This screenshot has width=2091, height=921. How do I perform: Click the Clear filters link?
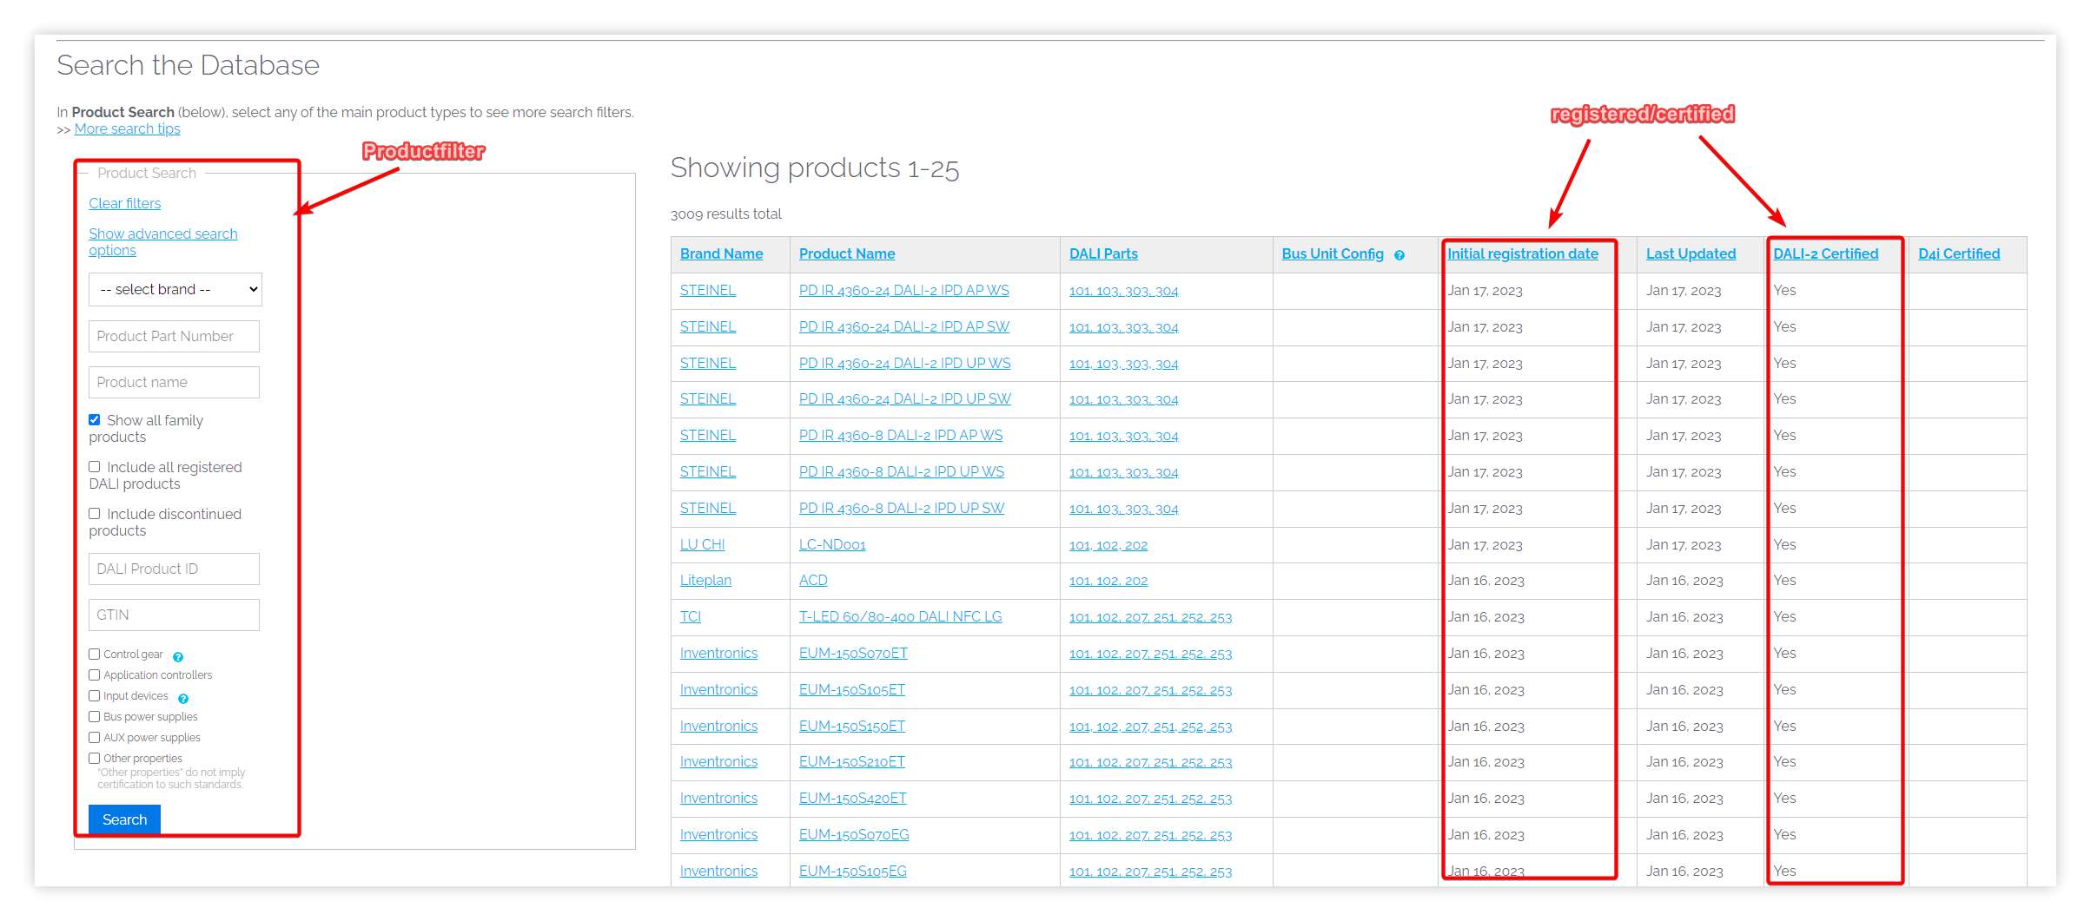[124, 203]
